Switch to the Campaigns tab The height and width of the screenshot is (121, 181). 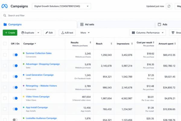point(39,25)
